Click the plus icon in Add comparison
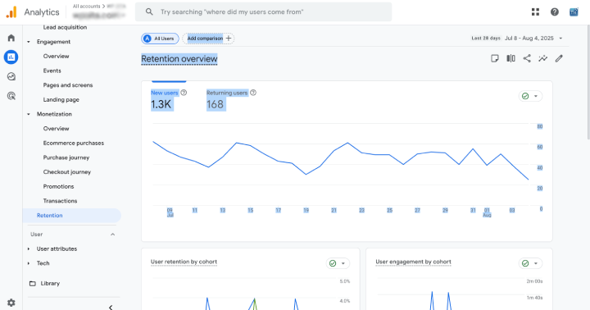Image resolution: width=590 pixels, height=310 pixels. pos(229,39)
